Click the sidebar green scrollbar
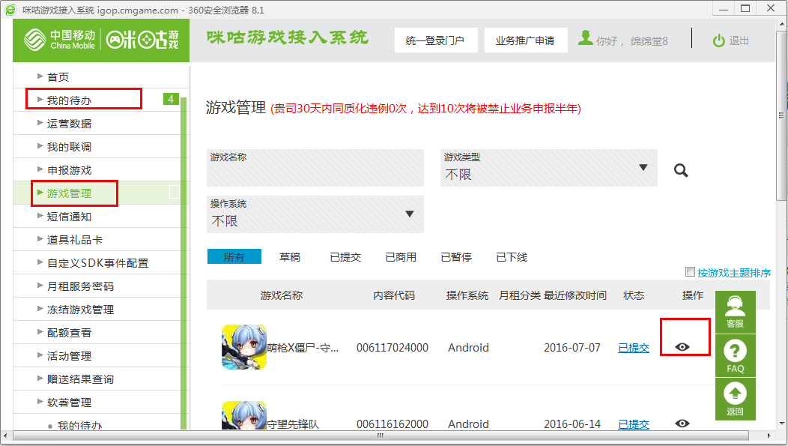The height and width of the screenshot is (446, 788). coord(184,262)
